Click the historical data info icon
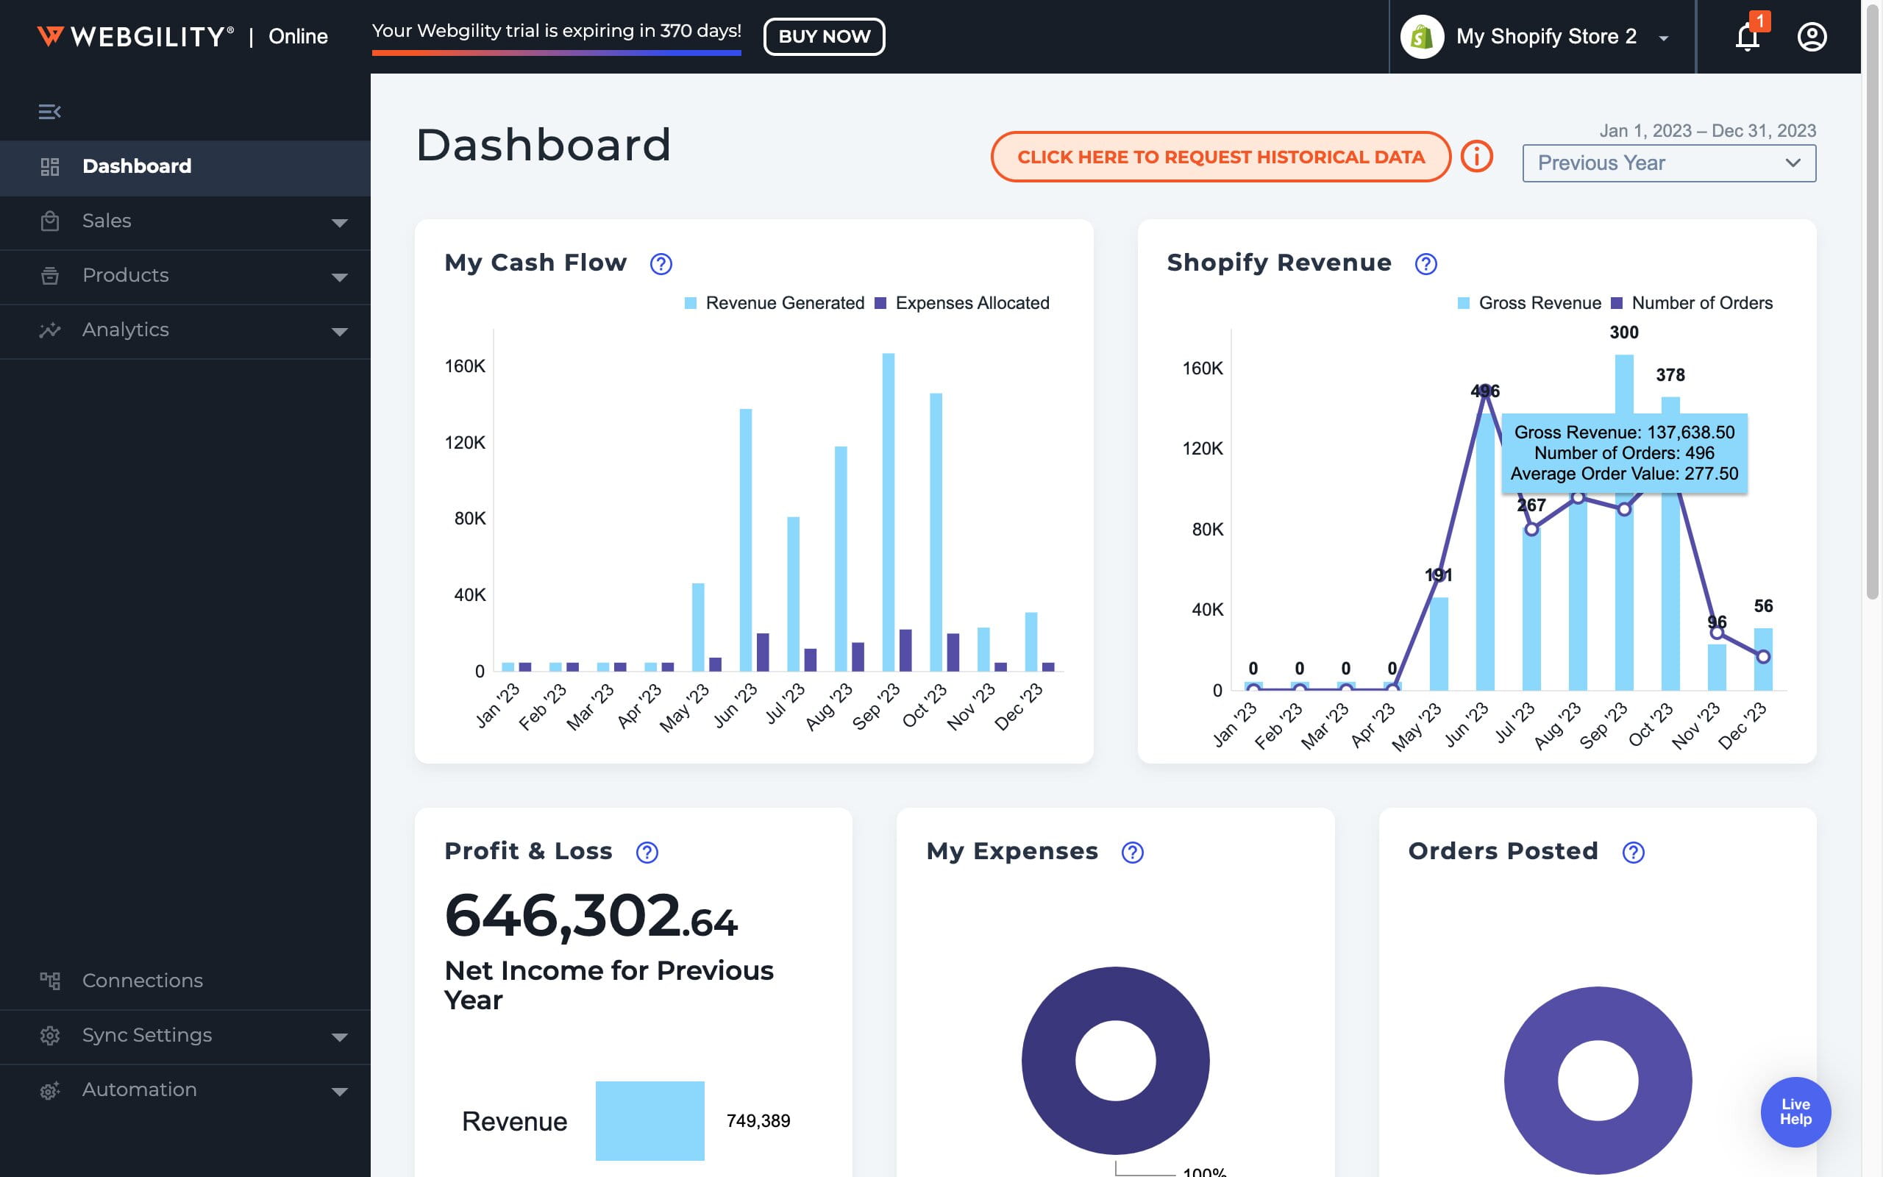The image size is (1883, 1177). [x=1477, y=157]
